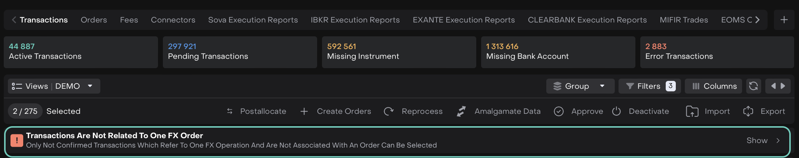Click the Export icon
The height and width of the screenshot is (158, 799).
click(748, 111)
